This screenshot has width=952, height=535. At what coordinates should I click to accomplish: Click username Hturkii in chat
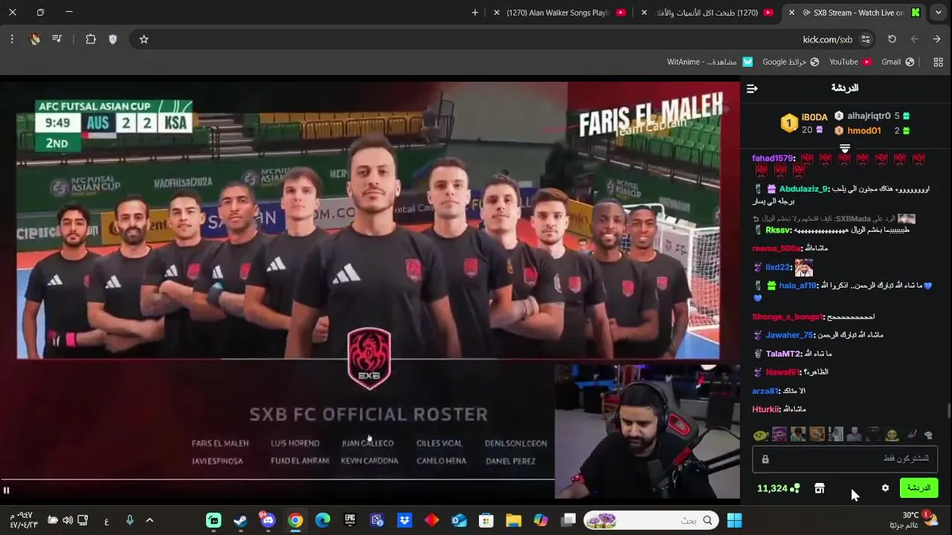point(766,409)
